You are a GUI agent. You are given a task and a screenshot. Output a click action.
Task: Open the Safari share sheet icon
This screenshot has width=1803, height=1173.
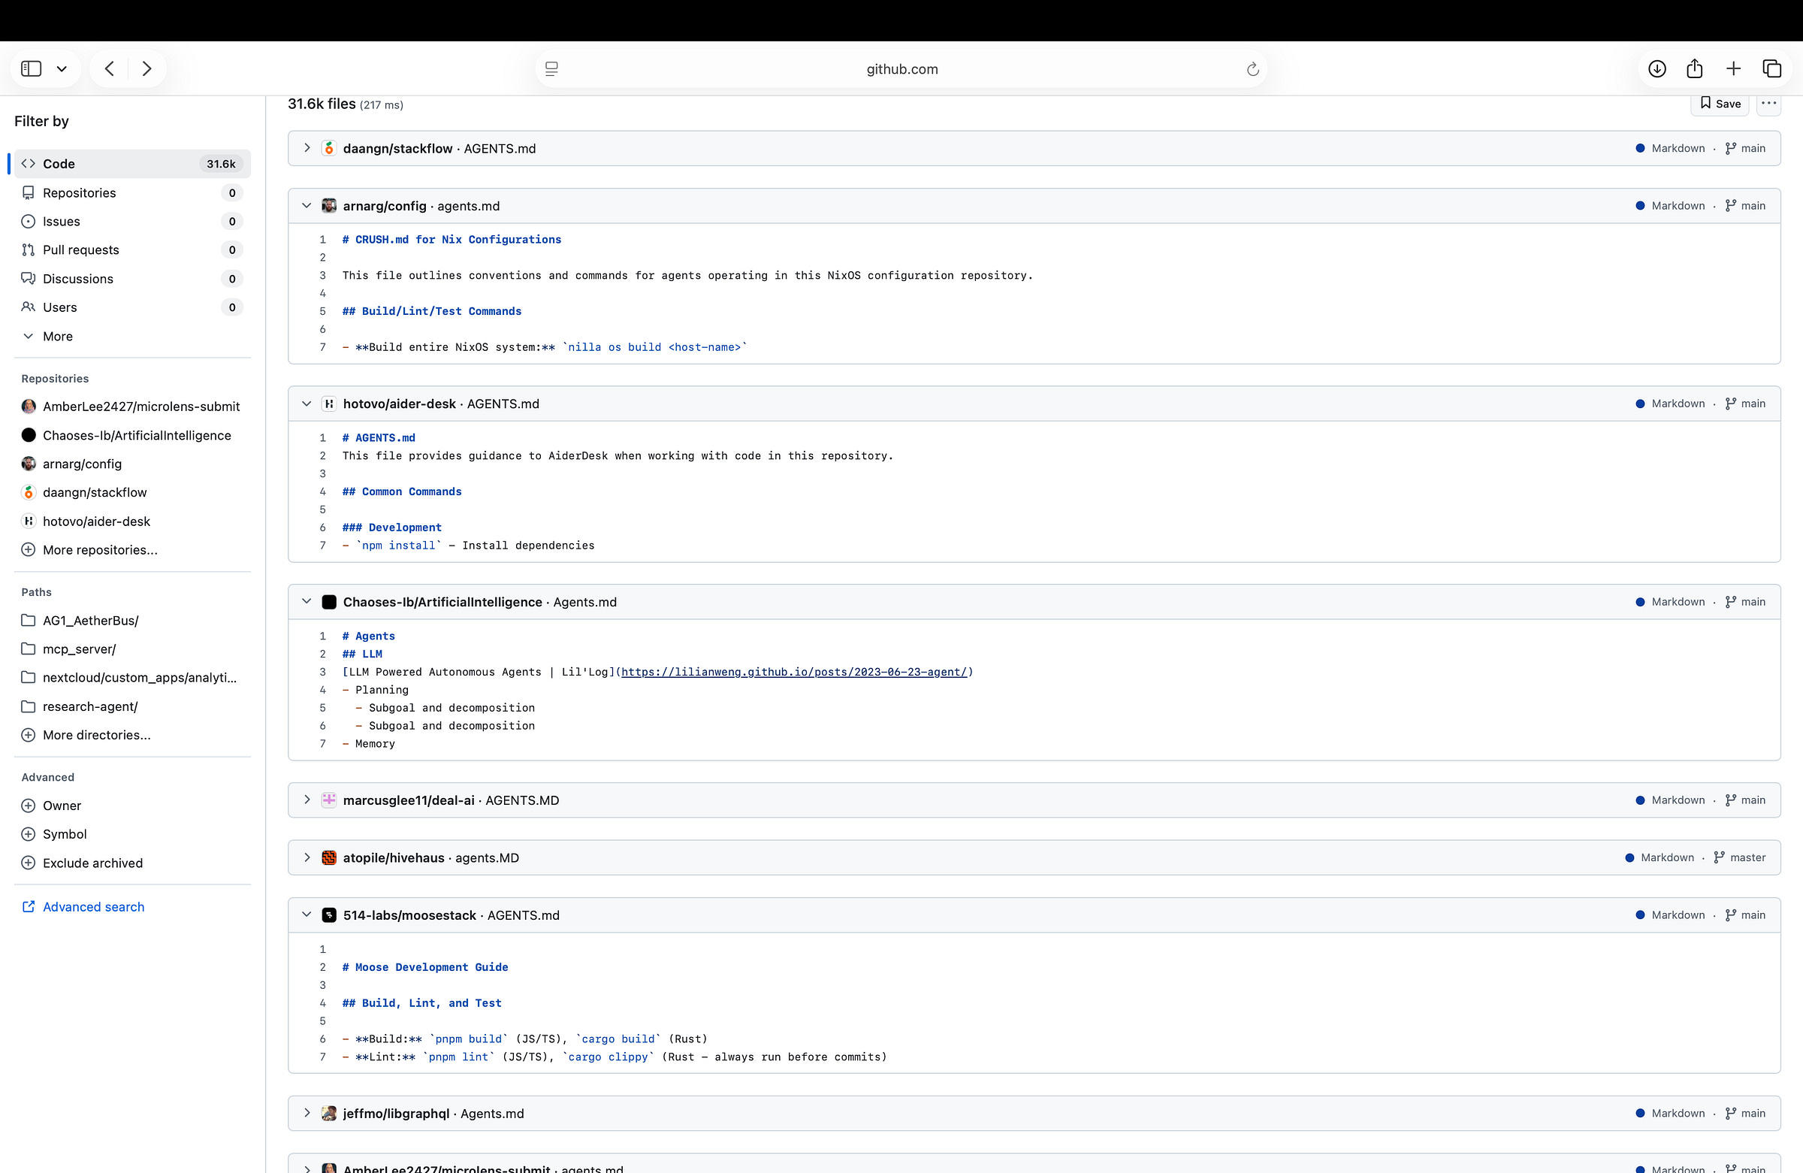click(x=1695, y=69)
